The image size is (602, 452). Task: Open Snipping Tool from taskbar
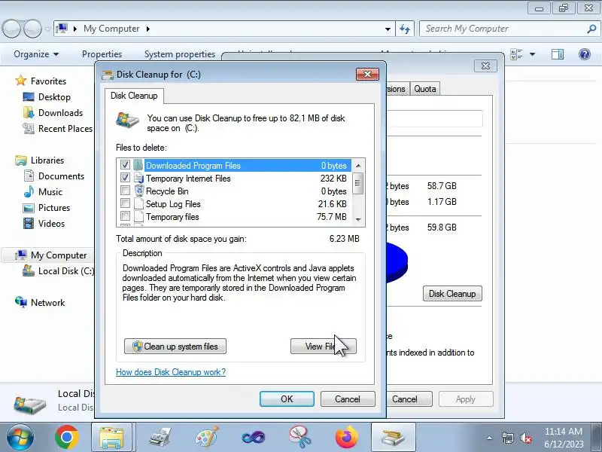[x=299, y=438]
